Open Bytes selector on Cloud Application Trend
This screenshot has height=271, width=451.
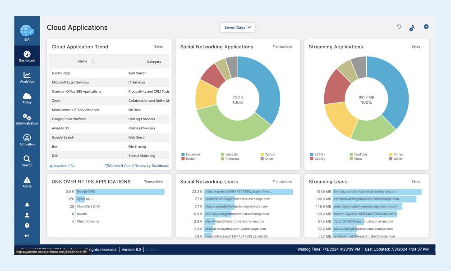coord(158,47)
